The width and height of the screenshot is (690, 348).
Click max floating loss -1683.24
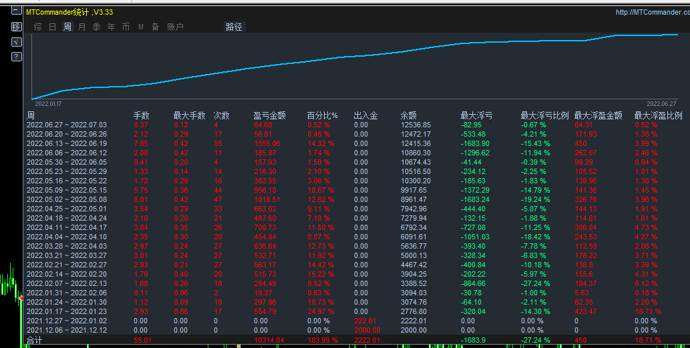(x=475, y=199)
